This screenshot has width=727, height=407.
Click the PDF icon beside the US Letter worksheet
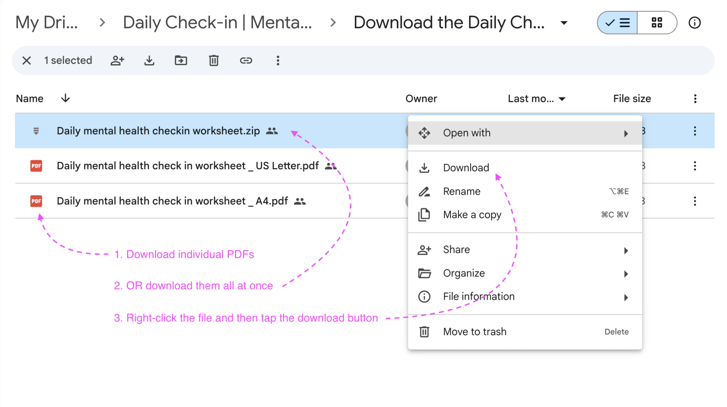pyautogui.click(x=35, y=166)
